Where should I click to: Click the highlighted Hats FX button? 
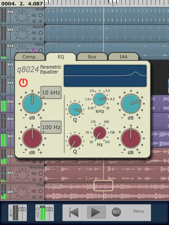[34, 51]
